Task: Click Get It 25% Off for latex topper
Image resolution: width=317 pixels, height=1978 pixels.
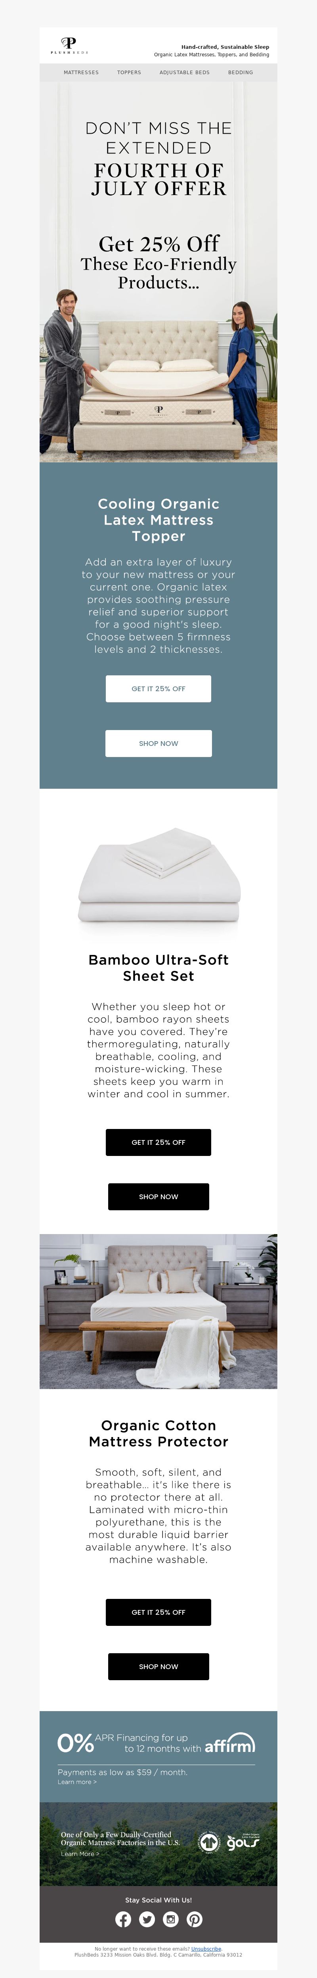Action: click(x=158, y=689)
